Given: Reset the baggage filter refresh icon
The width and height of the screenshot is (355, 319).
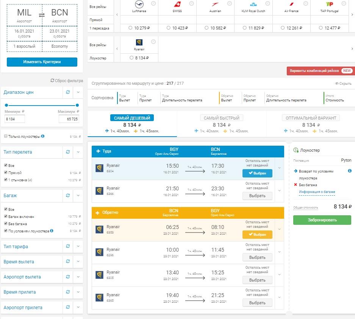Looking at the screenshot, I should point(68,195).
